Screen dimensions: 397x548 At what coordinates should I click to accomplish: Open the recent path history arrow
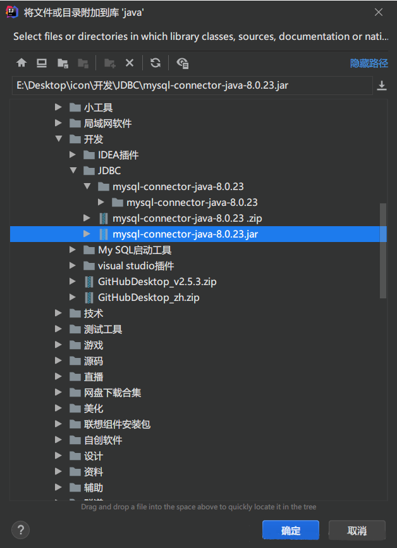click(382, 86)
